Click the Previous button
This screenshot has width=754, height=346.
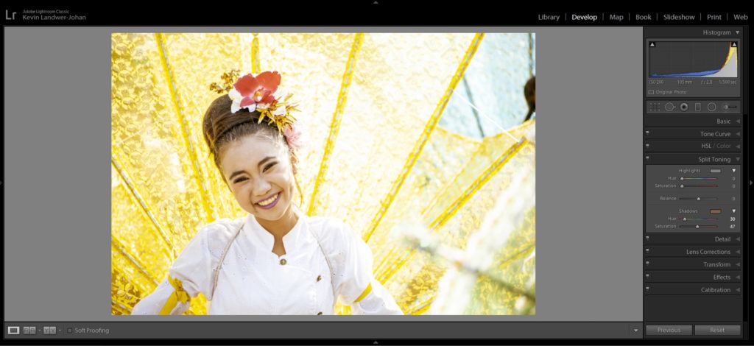click(669, 331)
